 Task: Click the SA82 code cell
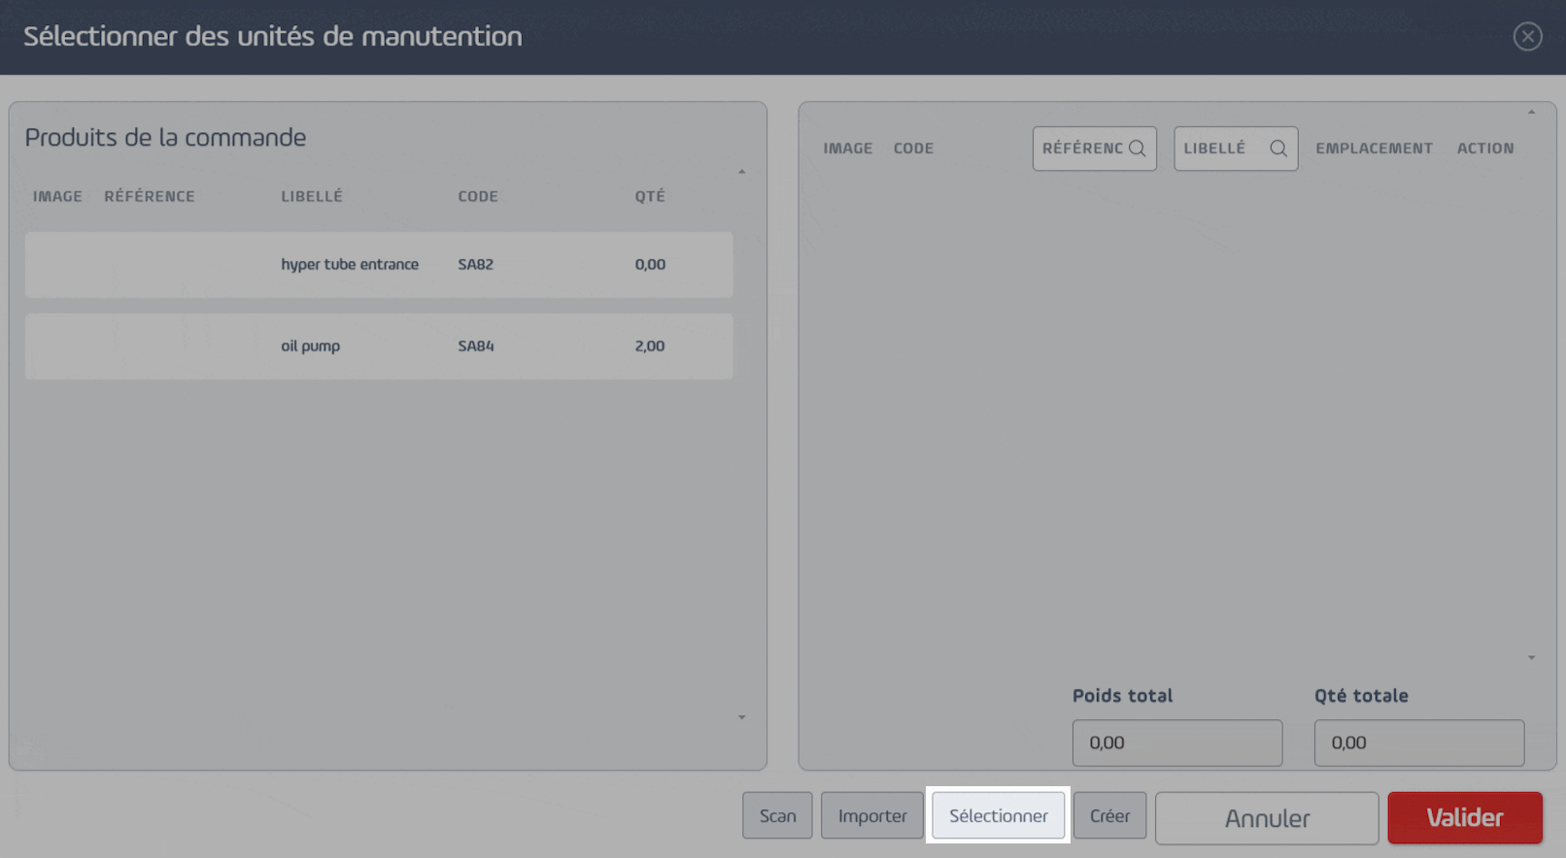[476, 264]
